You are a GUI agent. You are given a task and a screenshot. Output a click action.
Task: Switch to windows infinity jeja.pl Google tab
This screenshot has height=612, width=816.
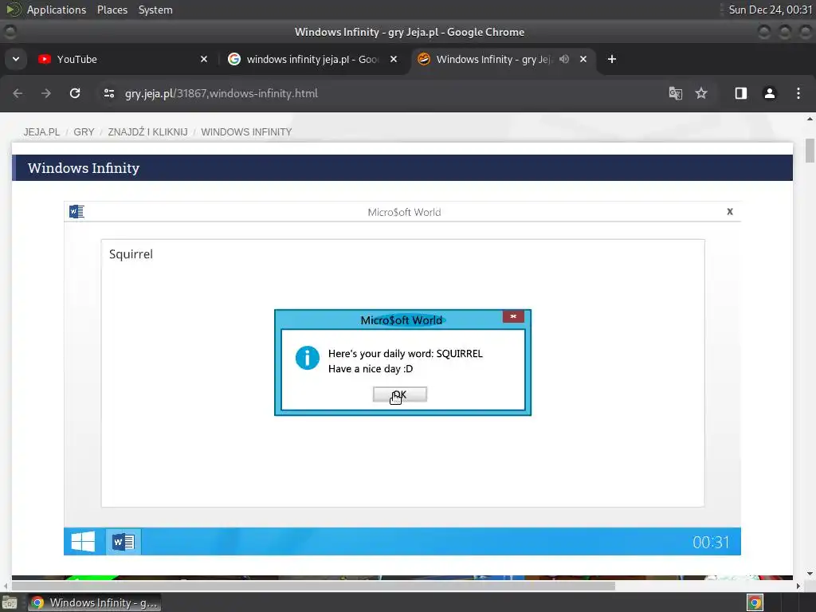(x=312, y=59)
